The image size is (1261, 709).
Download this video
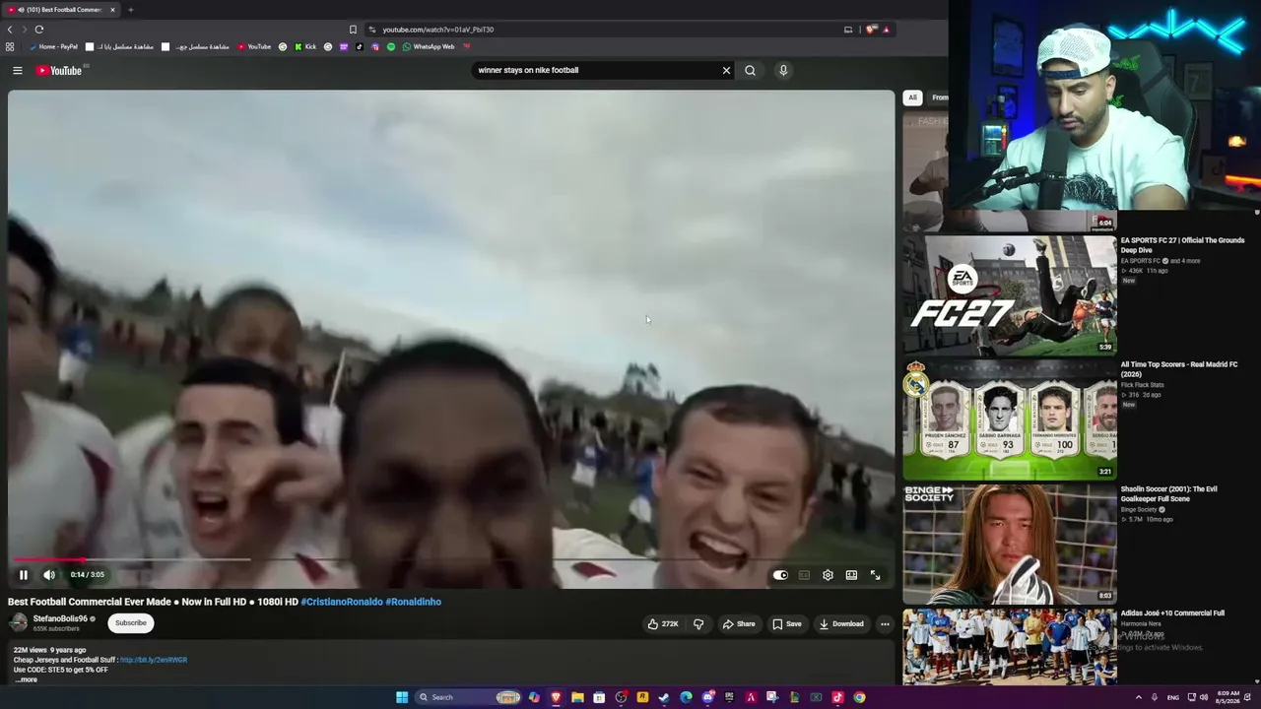[x=841, y=623]
